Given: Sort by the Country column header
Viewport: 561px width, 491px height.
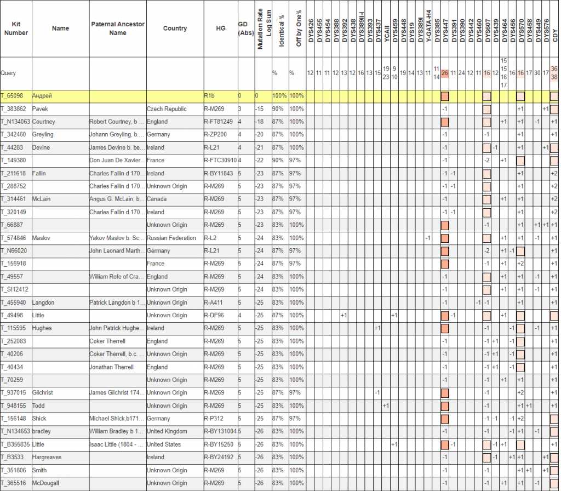Looking at the screenshot, I should pos(175,28).
